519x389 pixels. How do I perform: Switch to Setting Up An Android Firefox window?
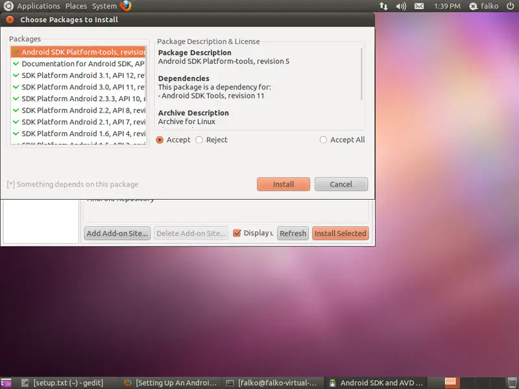tap(170, 383)
